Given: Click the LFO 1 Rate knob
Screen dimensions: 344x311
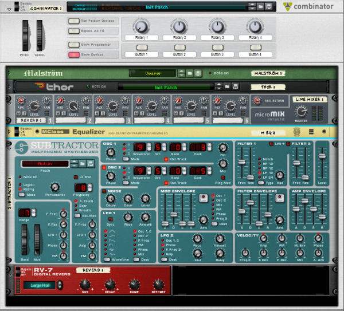Looking at the screenshot, I should (x=128, y=217).
